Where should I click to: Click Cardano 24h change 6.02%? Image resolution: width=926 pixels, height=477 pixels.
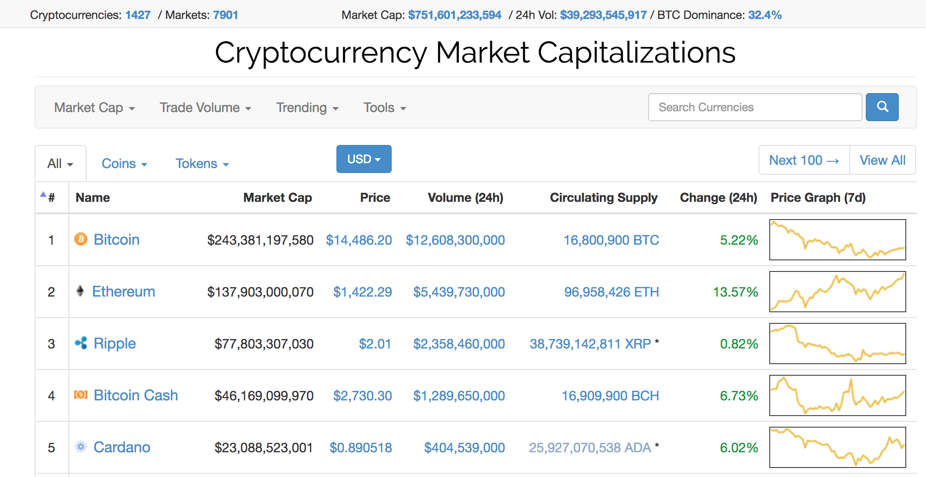pyautogui.click(x=739, y=447)
